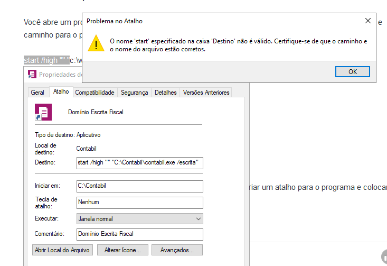This screenshot has width=387, height=266.
Task: Open the Versões Anteriores tab
Action: pos(206,93)
